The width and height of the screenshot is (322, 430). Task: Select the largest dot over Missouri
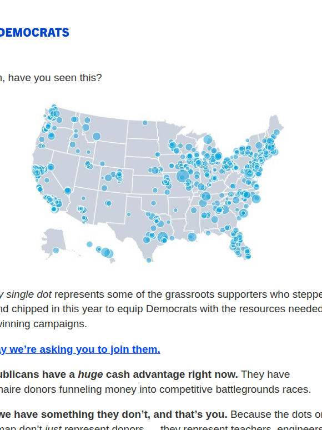[x=183, y=176]
